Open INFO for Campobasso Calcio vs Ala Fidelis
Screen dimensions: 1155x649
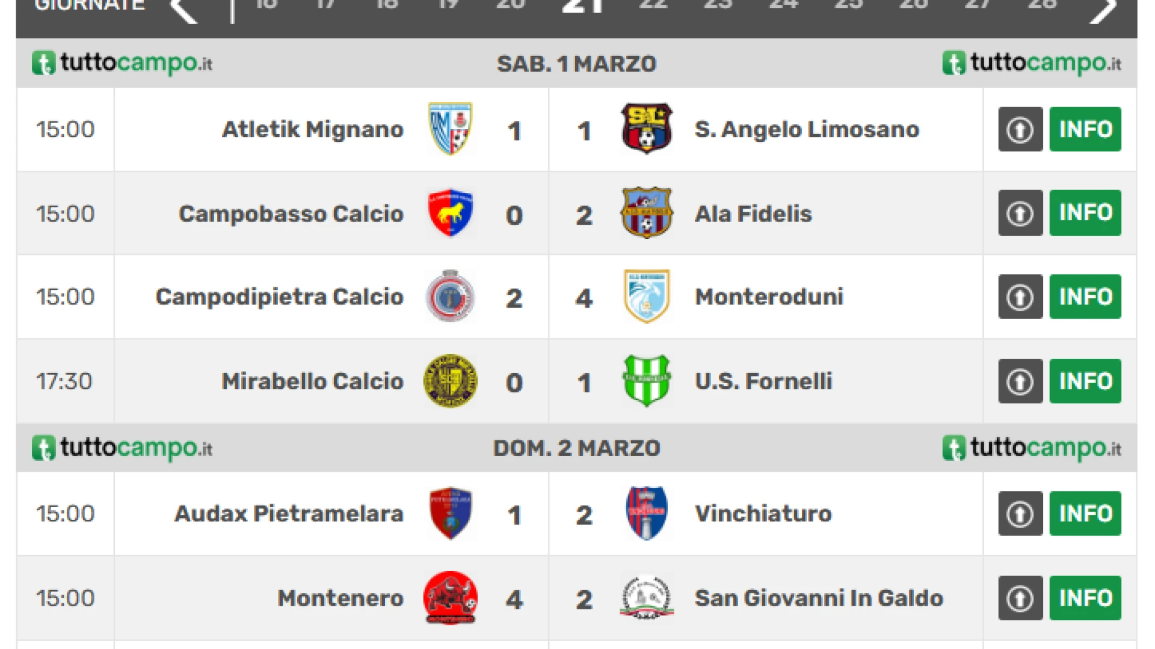(x=1085, y=213)
